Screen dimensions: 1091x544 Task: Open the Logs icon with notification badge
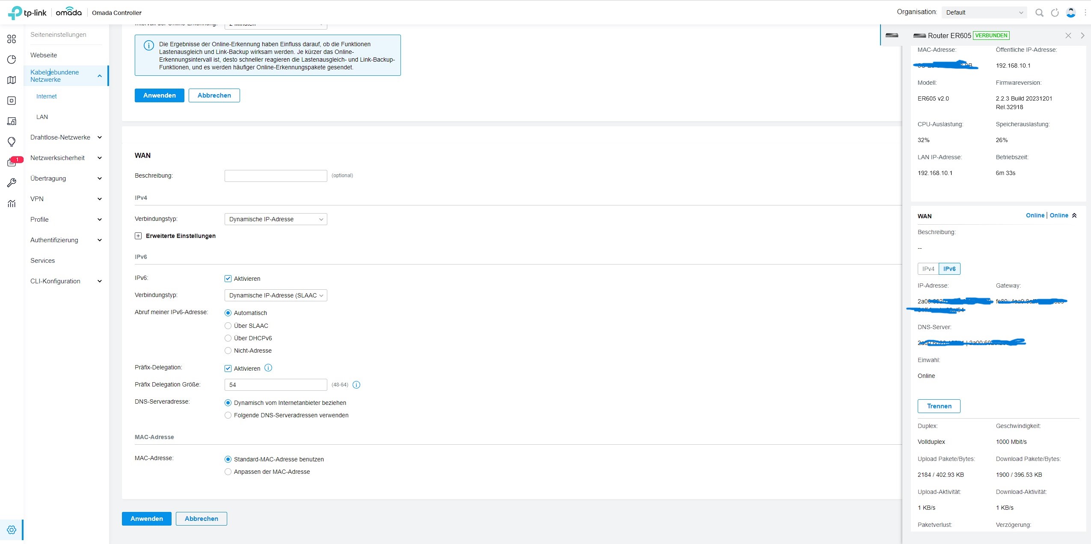coord(12,162)
